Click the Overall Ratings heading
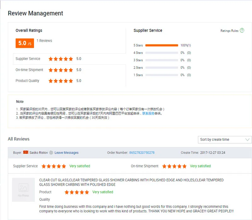The height and width of the screenshot is (220, 252). pyautogui.click(x=29, y=30)
